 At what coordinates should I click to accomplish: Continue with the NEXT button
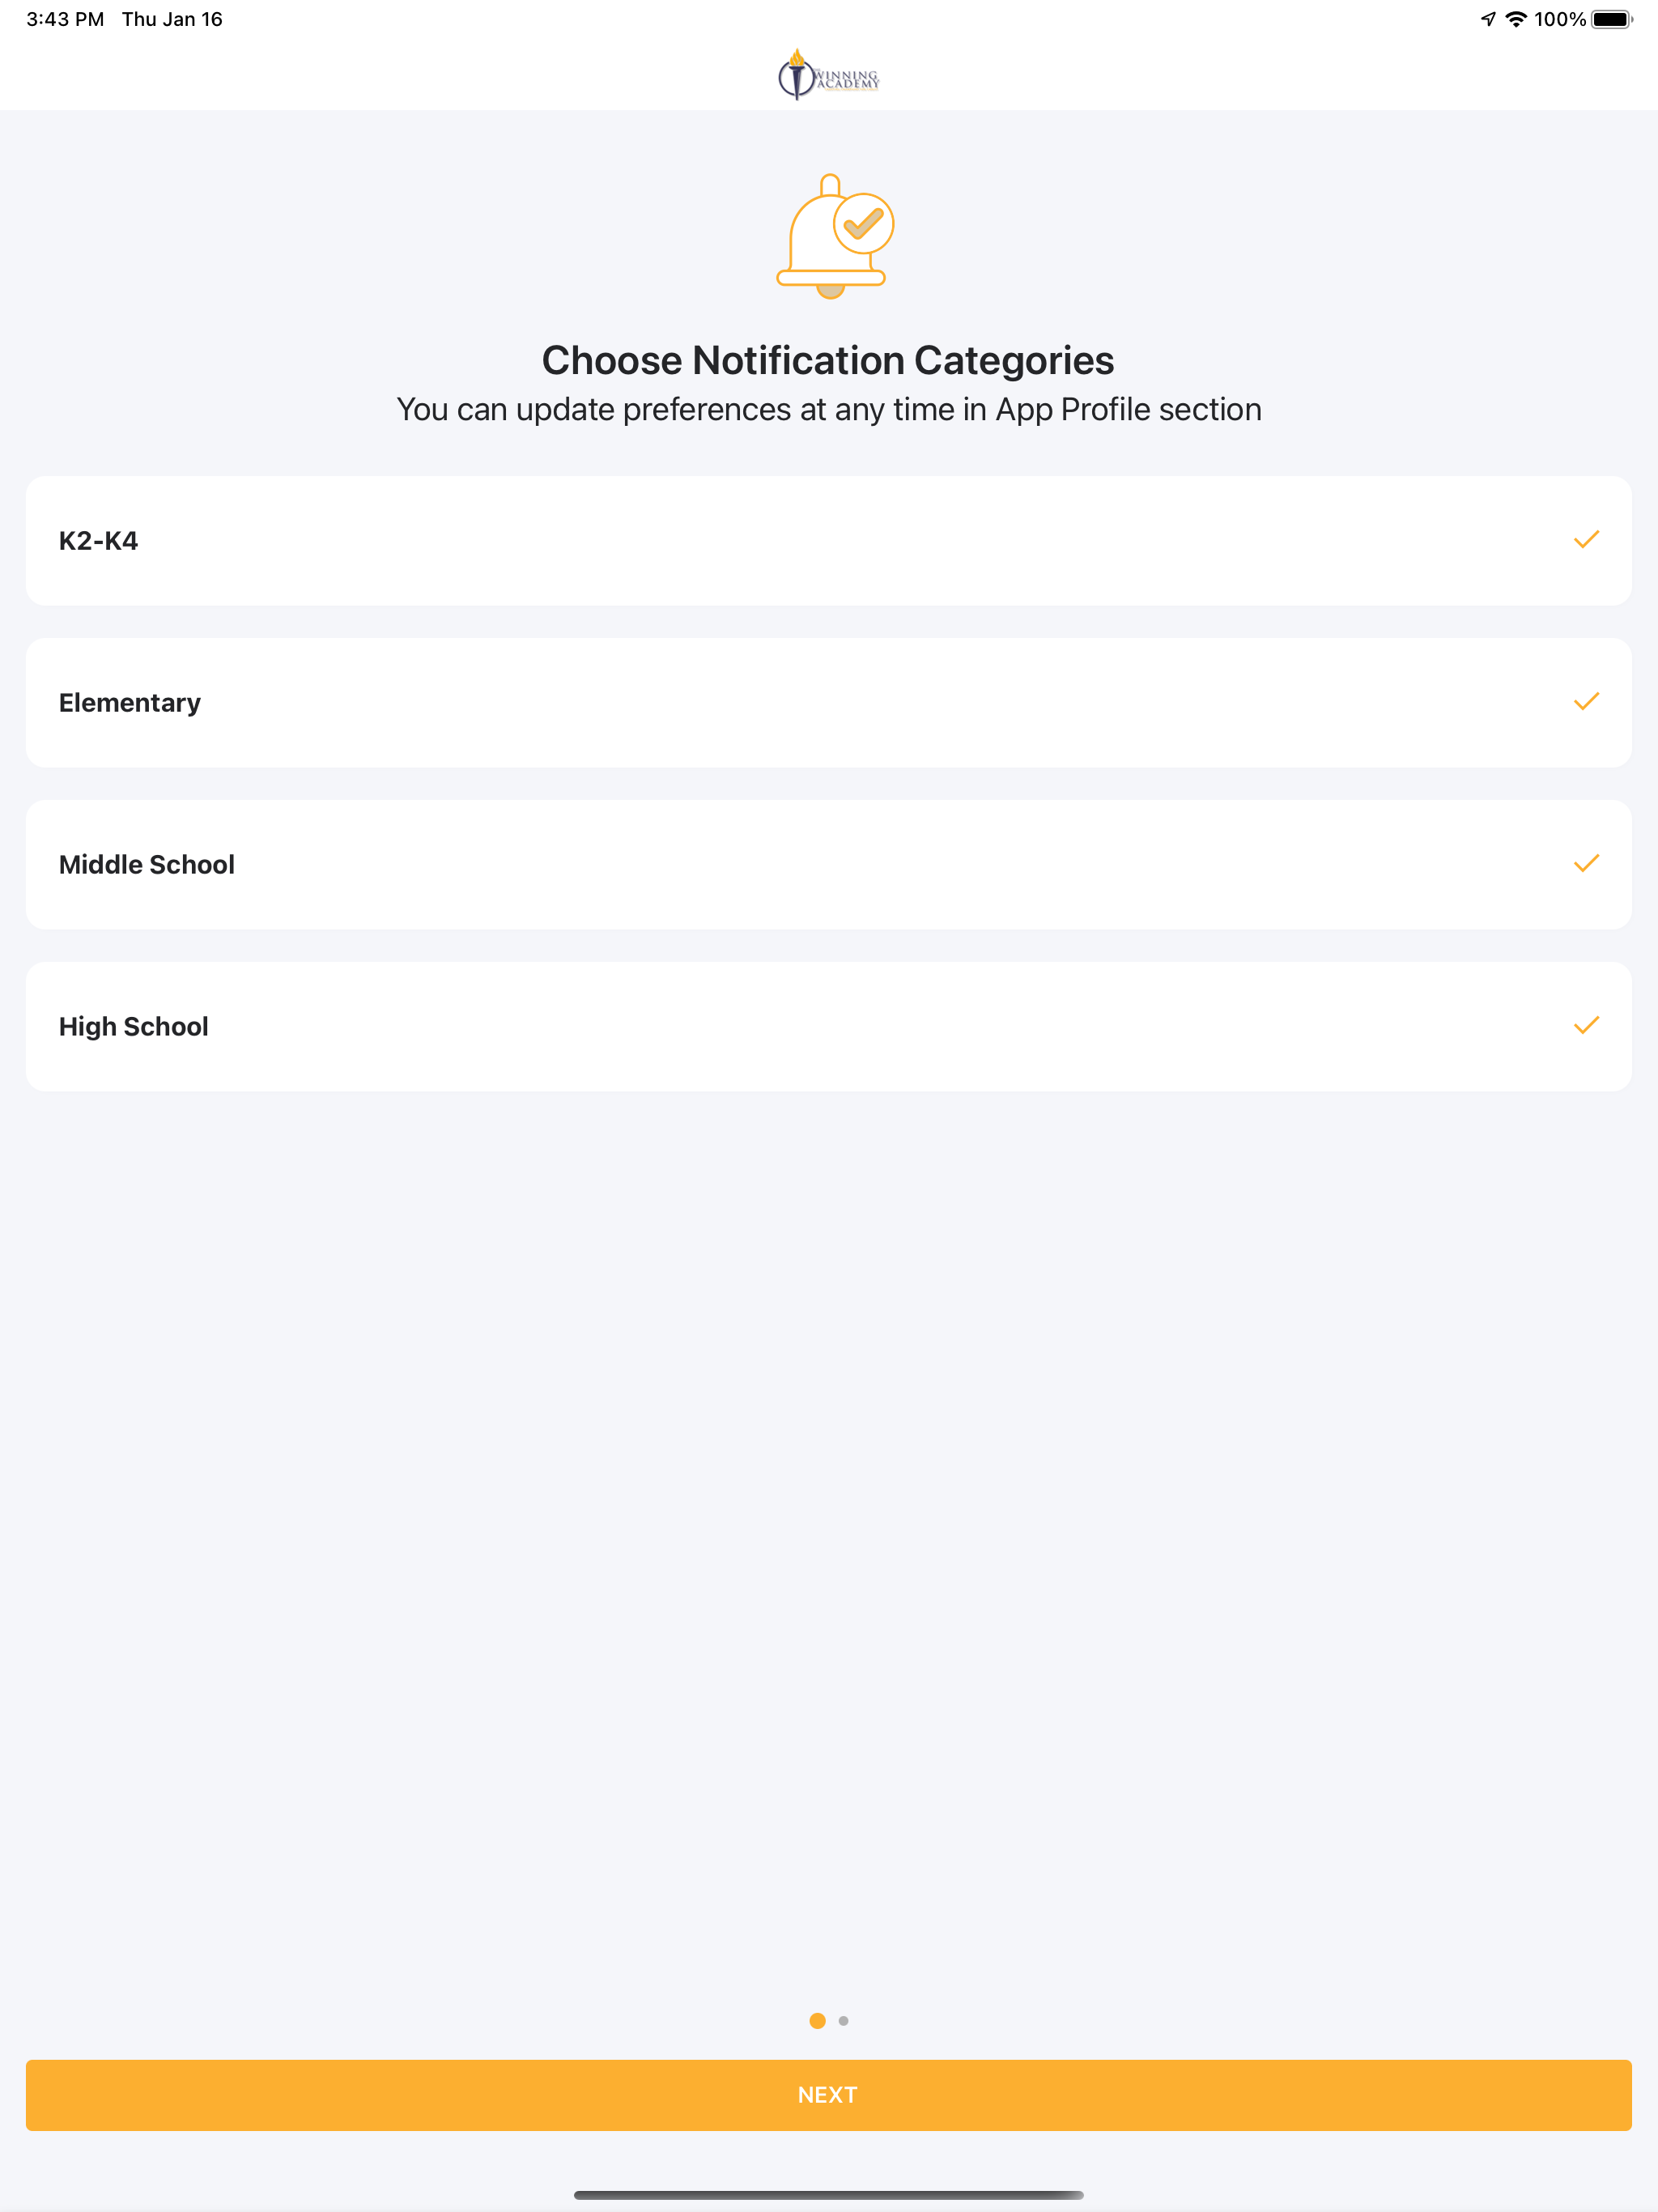click(x=829, y=2095)
